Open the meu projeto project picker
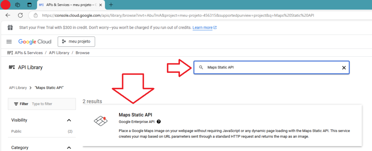This screenshot has height=151, width=372. tap(76, 41)
